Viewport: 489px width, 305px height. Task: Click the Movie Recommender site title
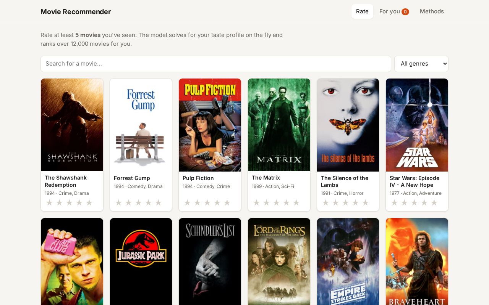76,11
